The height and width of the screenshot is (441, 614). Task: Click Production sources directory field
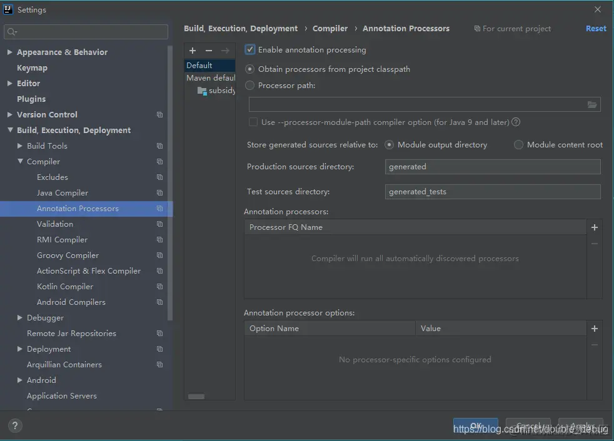493,167
